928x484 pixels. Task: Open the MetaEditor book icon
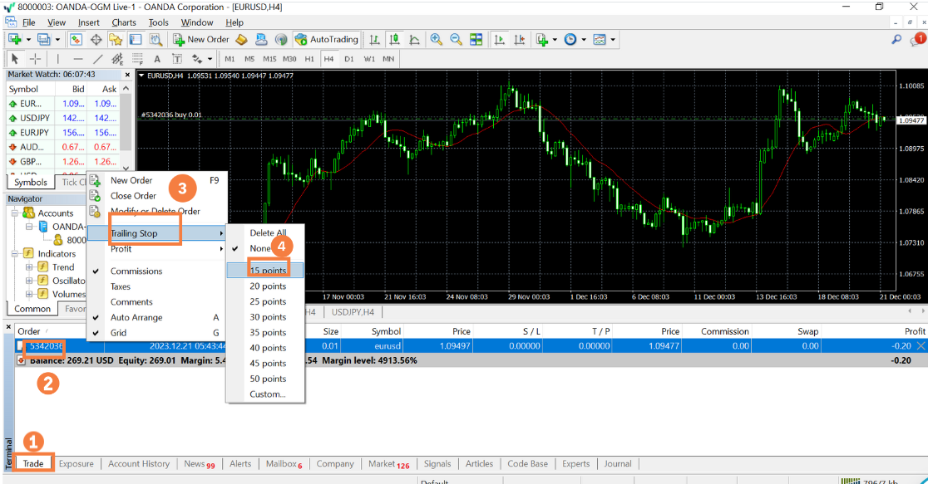pyautogui.click(x=241, y=40)
